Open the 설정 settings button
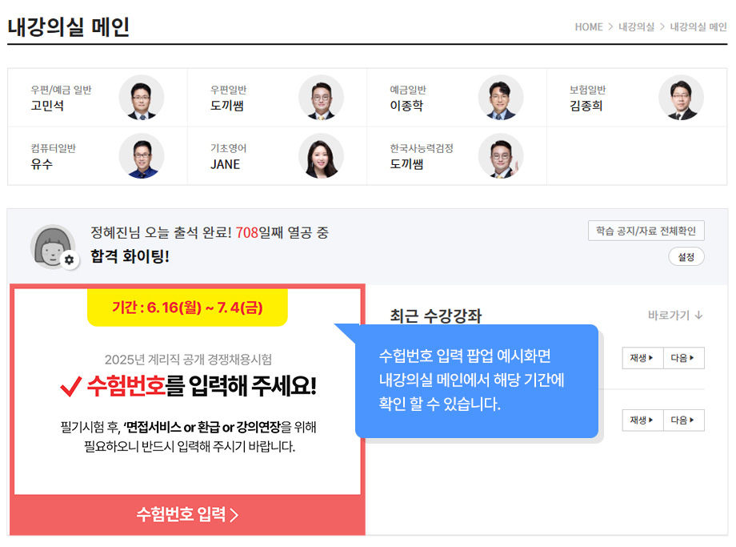The image size is (736, 547). tap(686, 257)
